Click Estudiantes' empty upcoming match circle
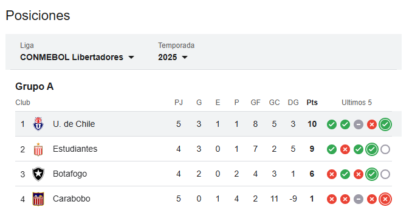This screenshot has width=412, height=224. point(385,149)
